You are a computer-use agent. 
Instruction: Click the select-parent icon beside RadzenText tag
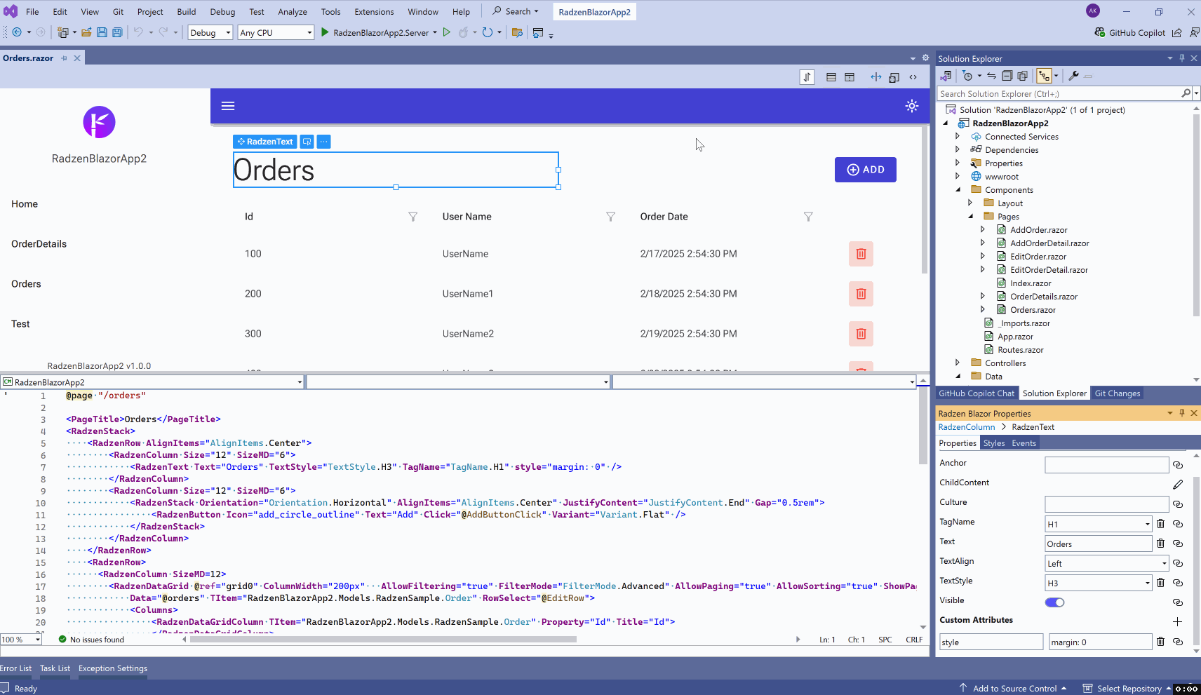point(307,142)
